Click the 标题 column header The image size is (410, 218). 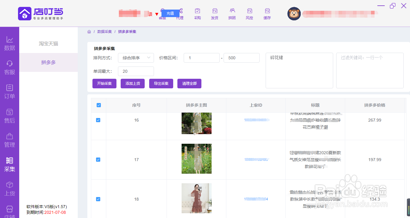click(315, 105)
